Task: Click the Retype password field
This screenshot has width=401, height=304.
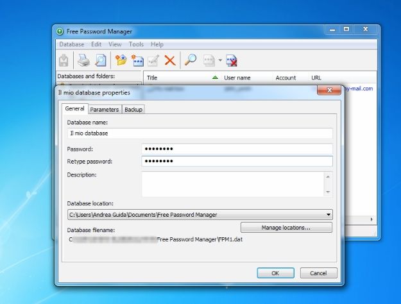Action: [237, 161]
